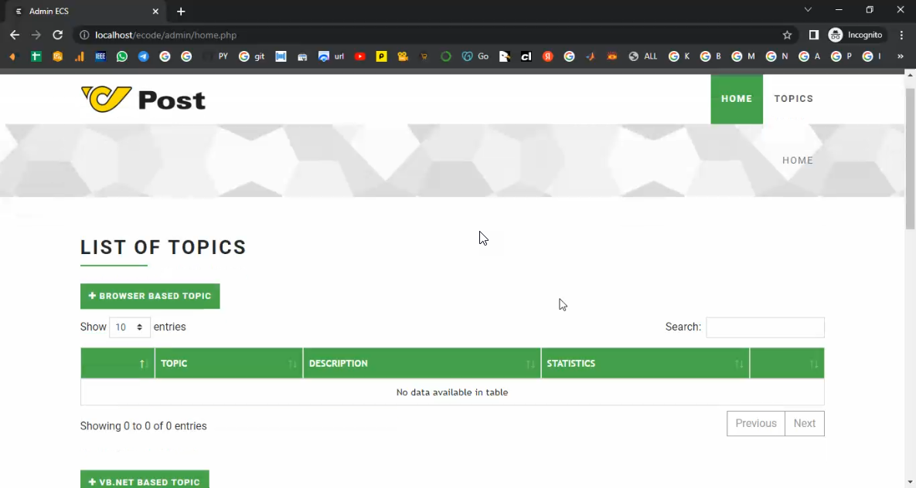
Task: Open the TOPICS navigation menu item
Action: 794,99
